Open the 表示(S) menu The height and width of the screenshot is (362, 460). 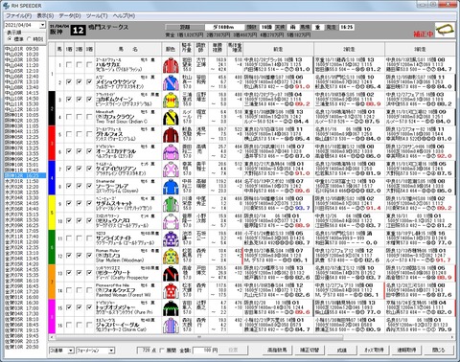(45, 15)
